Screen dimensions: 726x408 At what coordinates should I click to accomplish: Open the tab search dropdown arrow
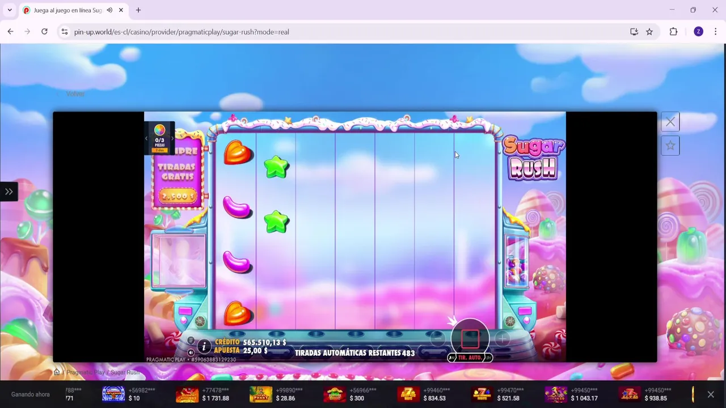point(10,10)
